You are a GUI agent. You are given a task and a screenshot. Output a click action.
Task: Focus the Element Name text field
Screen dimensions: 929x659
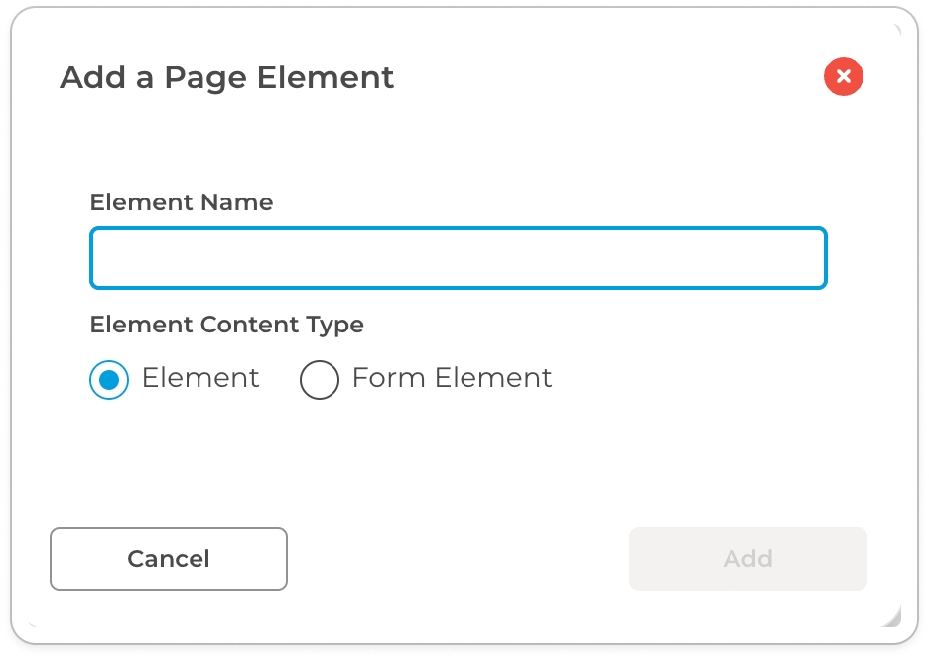(x=458, y=258)
